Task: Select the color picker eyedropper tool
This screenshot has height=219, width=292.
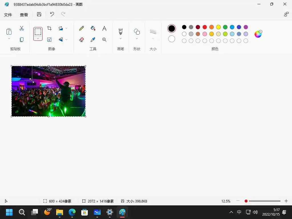Action: coord(93,39)
